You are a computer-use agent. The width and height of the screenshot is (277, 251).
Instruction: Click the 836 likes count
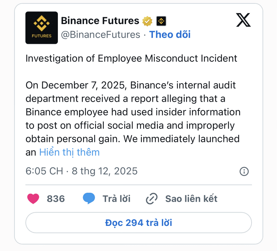coord(56,199)
